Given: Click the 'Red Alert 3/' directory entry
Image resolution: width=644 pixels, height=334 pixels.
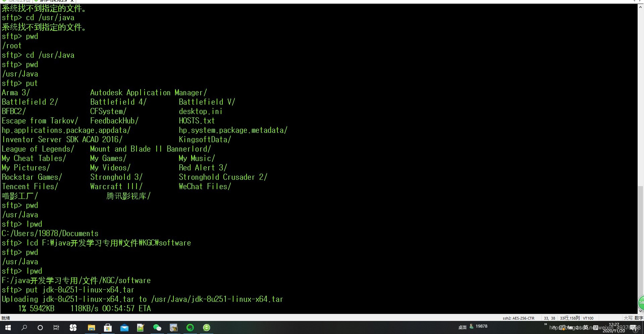Looking at the screenshot, I should tap(203, 168).
